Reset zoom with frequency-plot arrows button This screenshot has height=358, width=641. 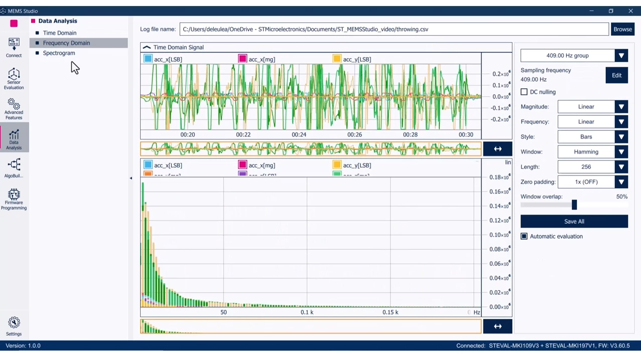coord(497,326)
